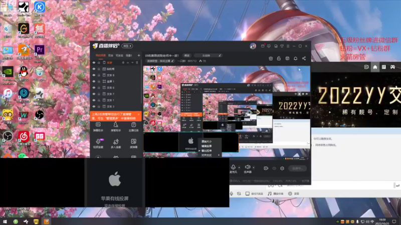Screen dimensions: 401x225
Task: Open the 多人连麦 tool
Action: (x=116, y=143)
